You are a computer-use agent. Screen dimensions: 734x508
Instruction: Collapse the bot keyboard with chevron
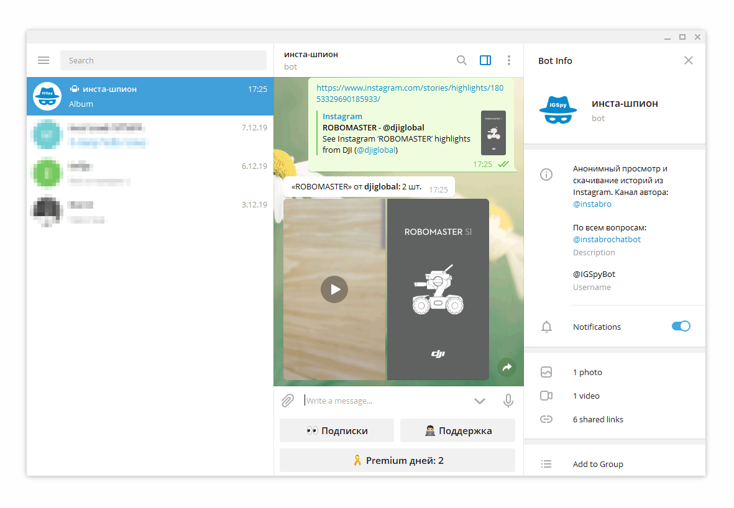point(480,401)
